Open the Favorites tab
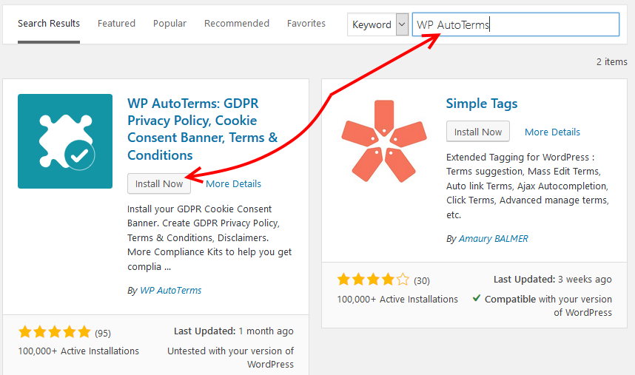Viewport: 635px width, 375px height. coord(306,24)
